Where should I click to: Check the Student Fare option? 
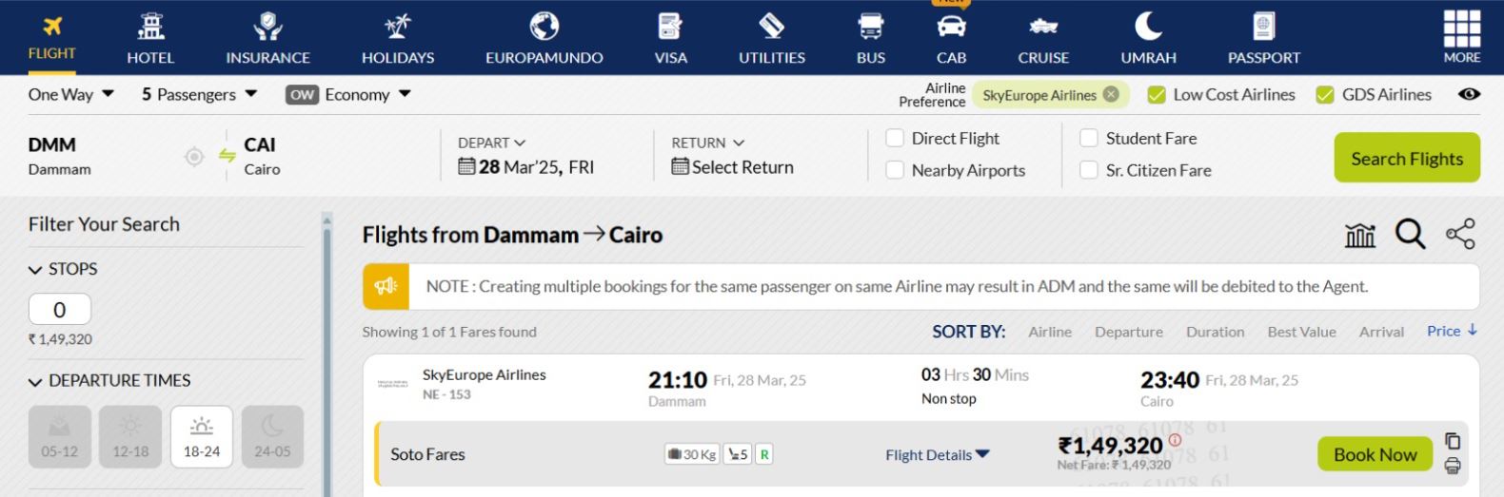coord(1089,139)
